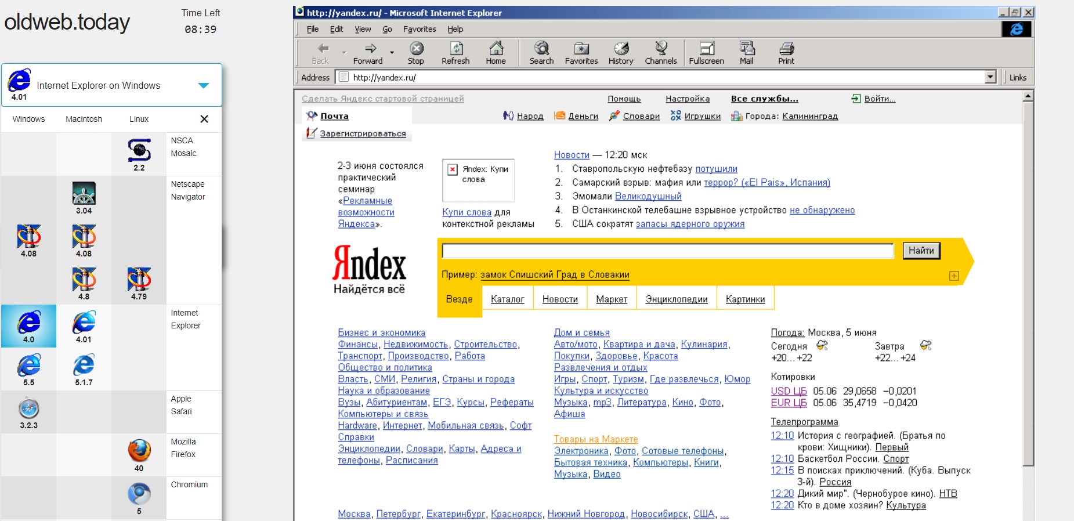The height and width of the screenshot is (521, 1074).
Task: Expand the browser selection dropdown arrow
Action: (x=204, y=85)
